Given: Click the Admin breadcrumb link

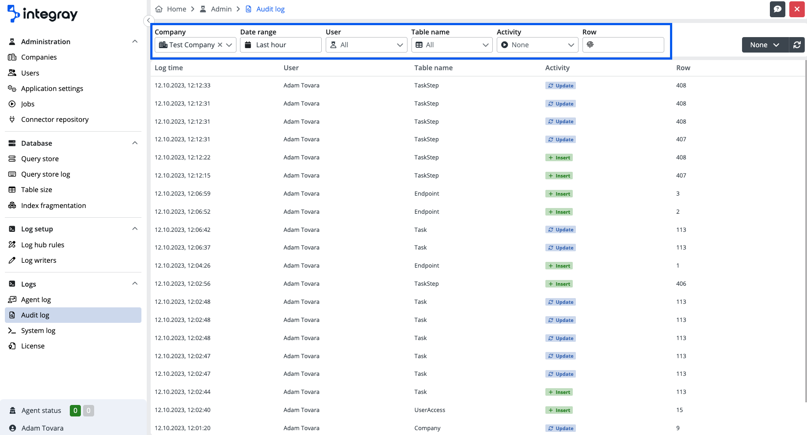Looking at the screenshot, I should [221, 9].
